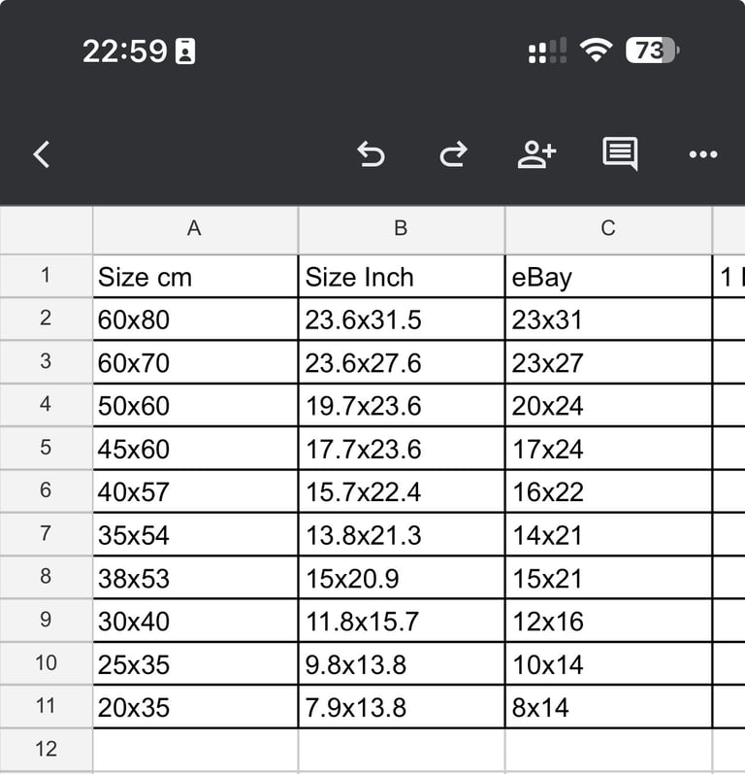
Task: Select cell containing 8x14
Action: (608, 707)
